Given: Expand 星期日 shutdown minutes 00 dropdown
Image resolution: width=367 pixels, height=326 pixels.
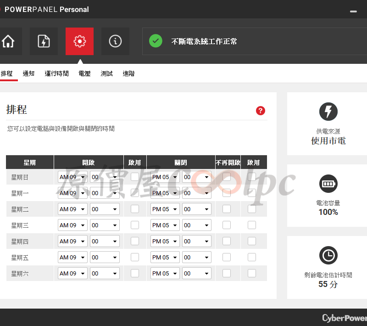Looking at the screenshot, I should tap(197, 177).
